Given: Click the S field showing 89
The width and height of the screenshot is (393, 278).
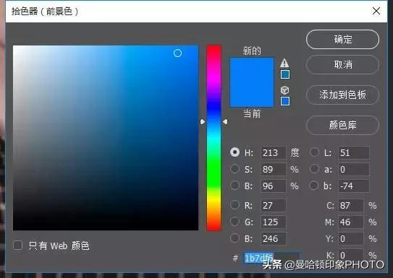Looking at the screenshot, I should [x=273, y=169].
